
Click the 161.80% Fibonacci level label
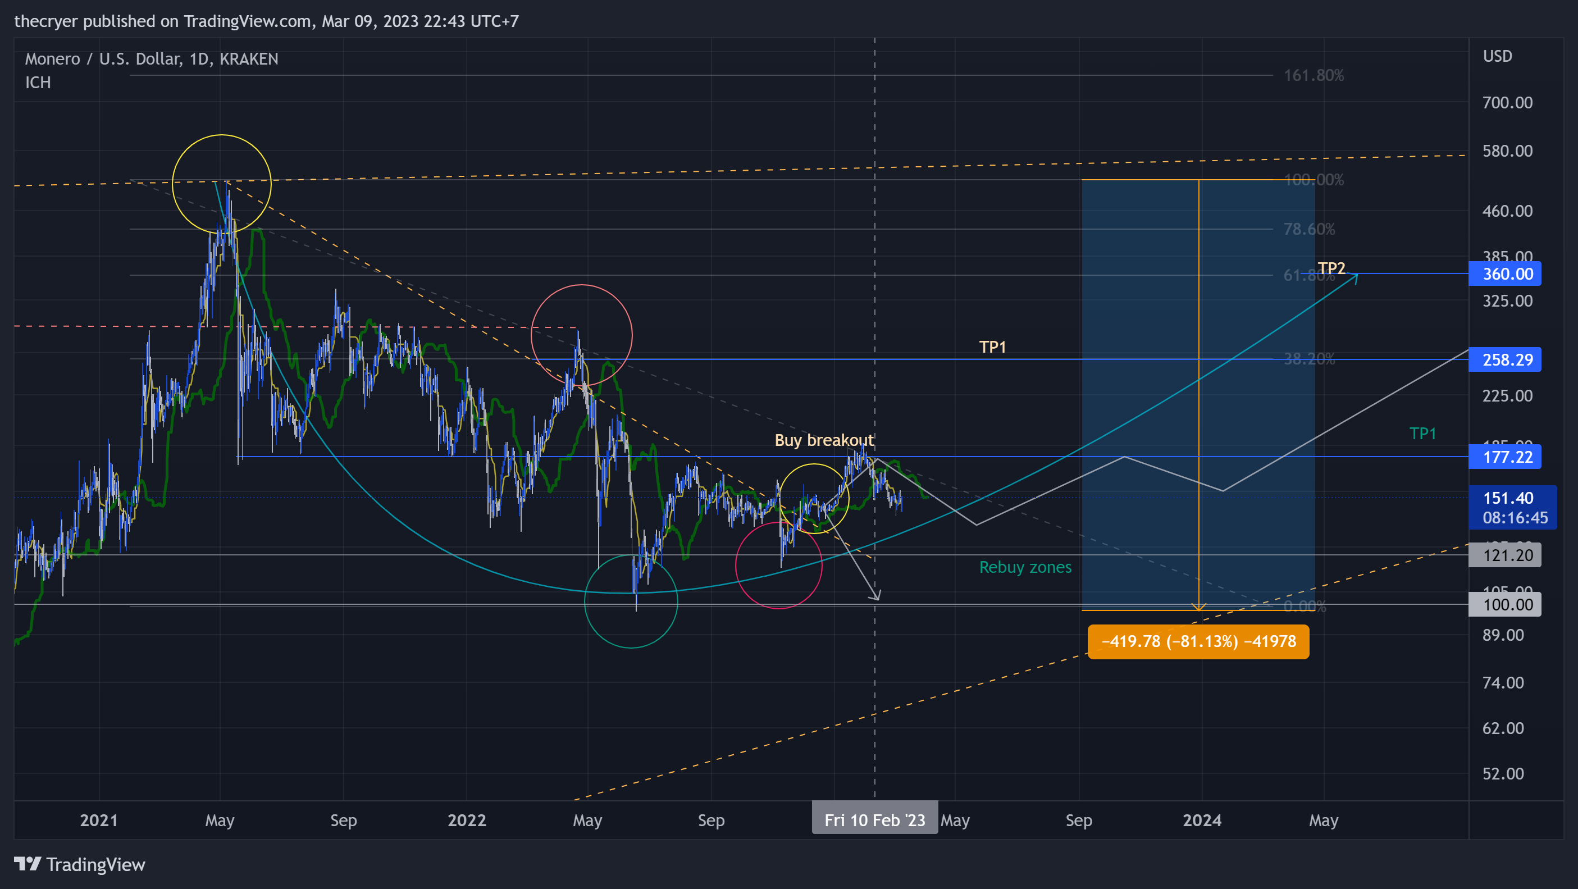pos(1314,75)
